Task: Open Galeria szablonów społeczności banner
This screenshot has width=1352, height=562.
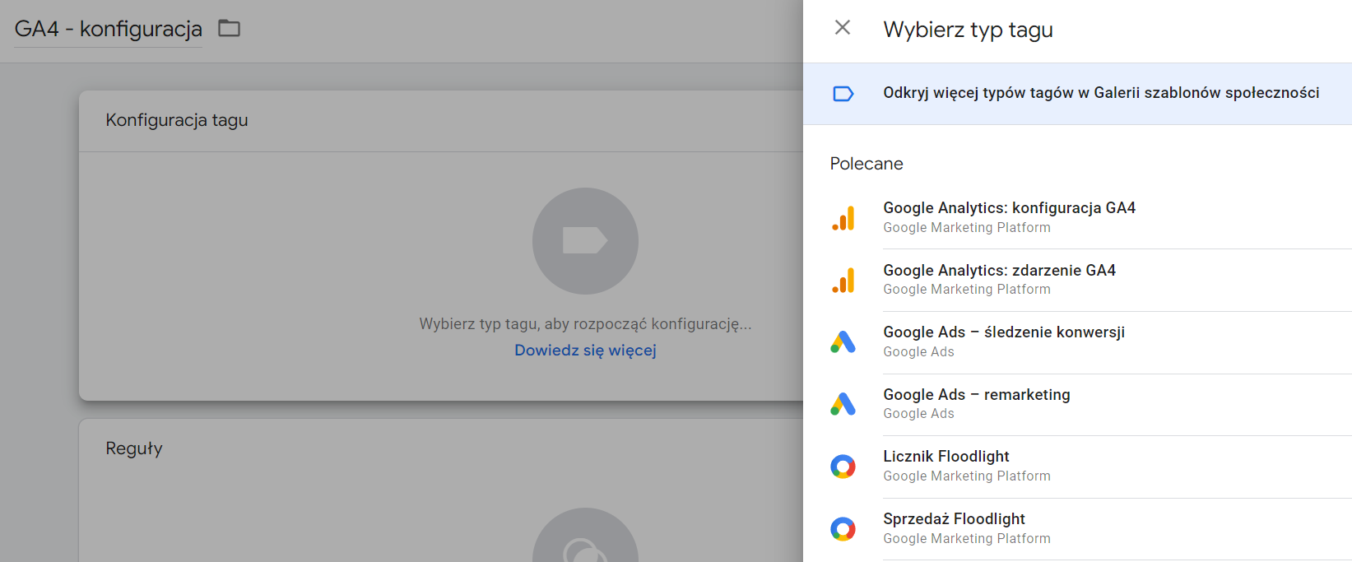Action: click(x=1077, y=94)
